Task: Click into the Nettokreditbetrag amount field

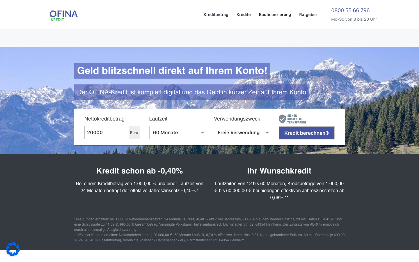Action: pos(106,132)
